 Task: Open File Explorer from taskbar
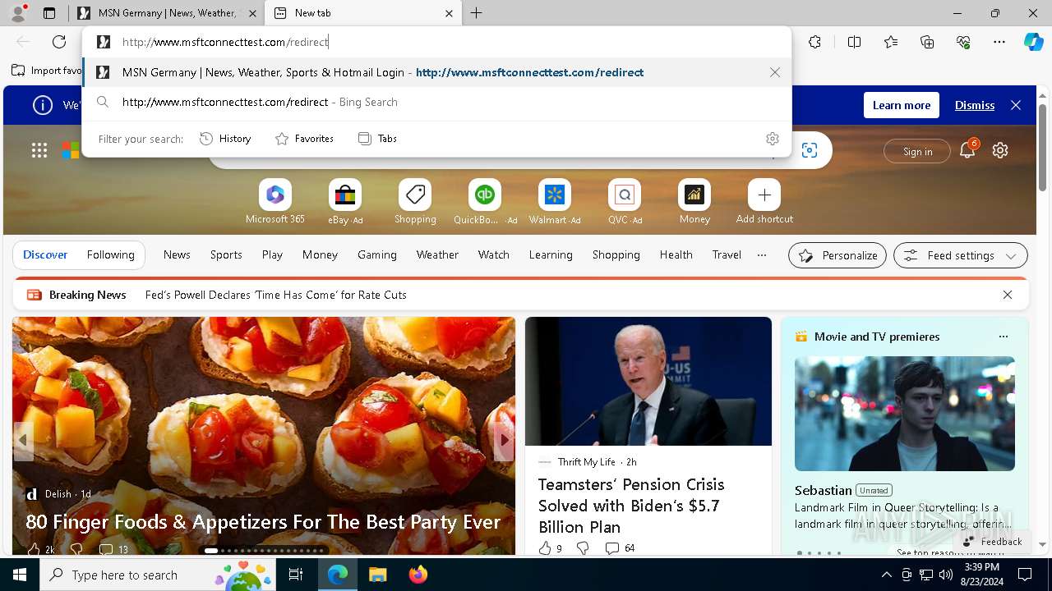click(377, 575)
